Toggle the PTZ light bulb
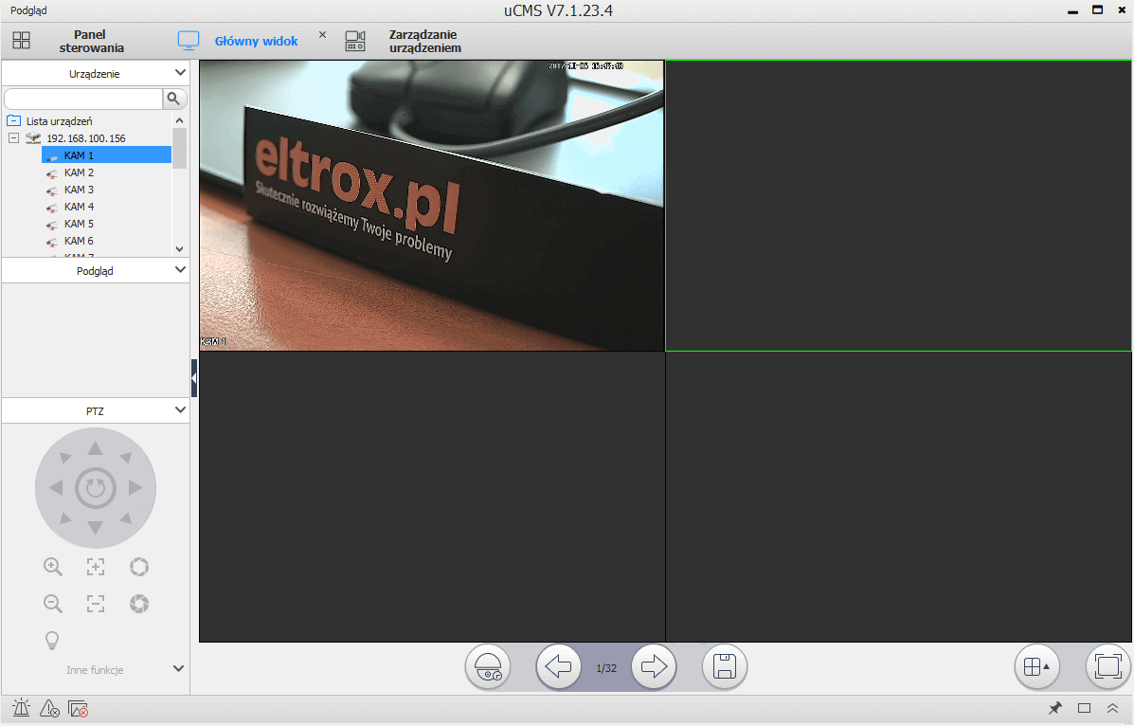This screenshot has width=1134, height=726. coord(52,640)
